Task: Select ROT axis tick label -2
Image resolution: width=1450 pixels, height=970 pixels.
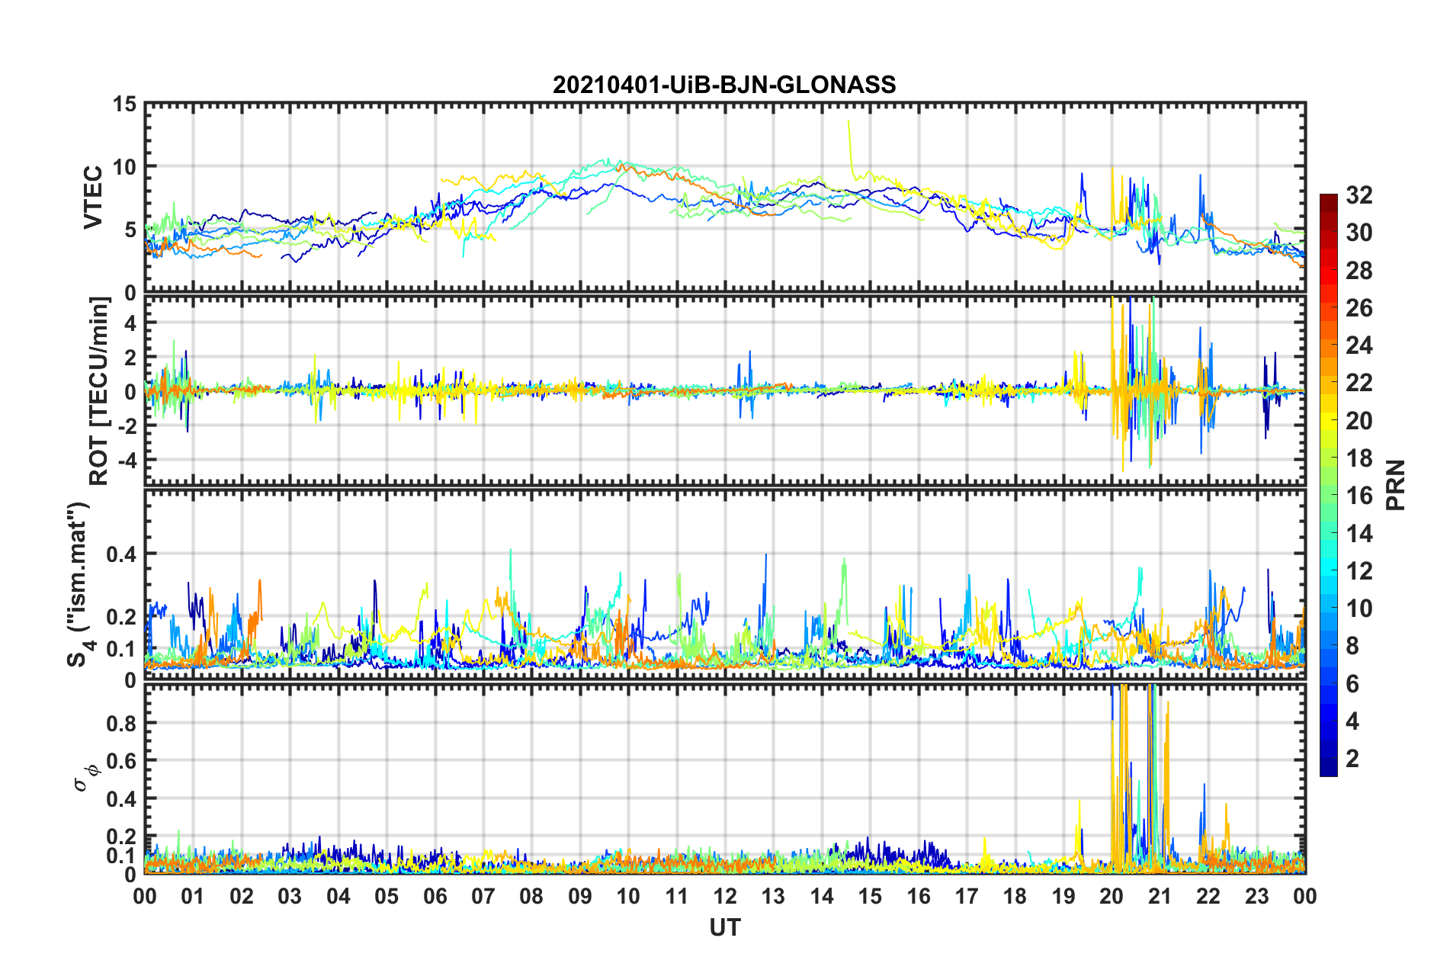Action: click(126, 426)
